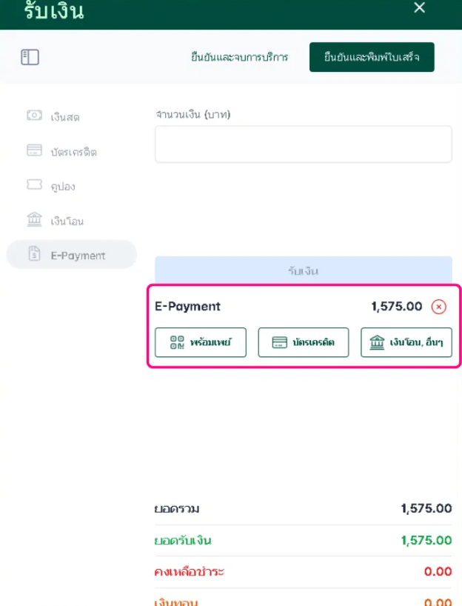This screenshot has height=606, width=462.
Task: Remove the E-Payment 1,575.00 entry
Action: pyautogui.click(x=439, y=307)
